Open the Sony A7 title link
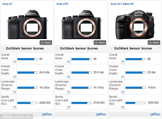The height and width of the screenshot is (119, 162). (7, 4)
